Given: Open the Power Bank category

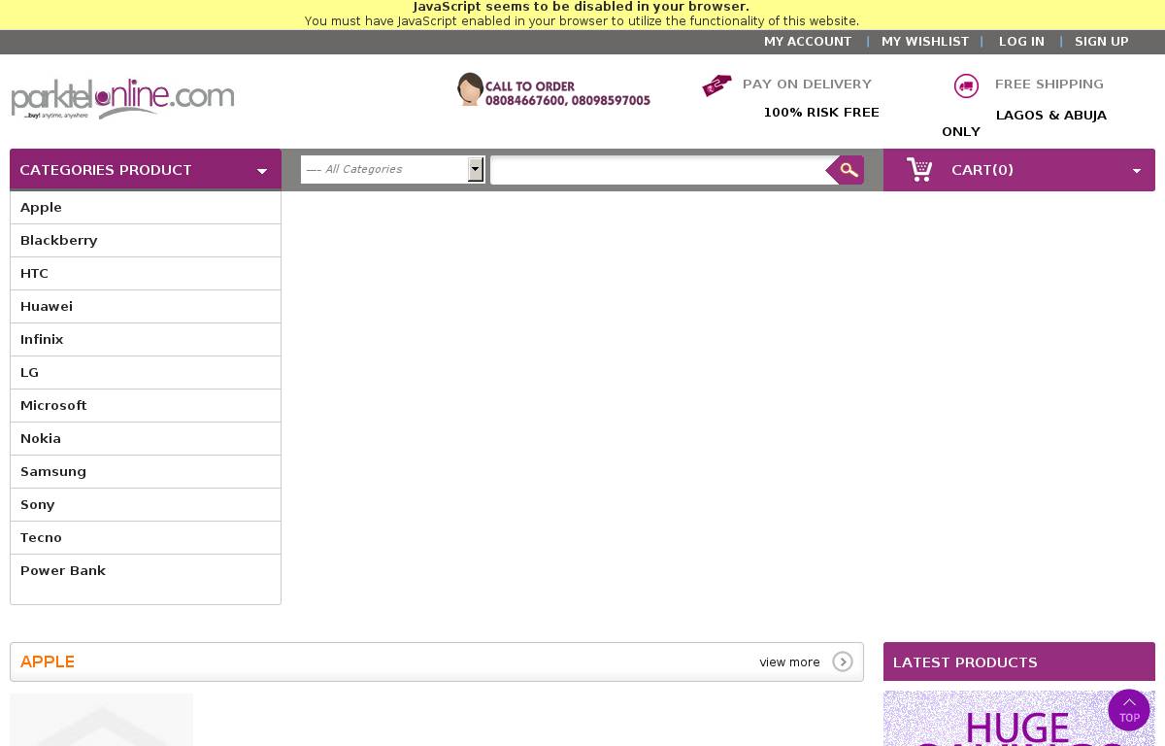Looking at the screenshot, I should click(x=63, y=570).
